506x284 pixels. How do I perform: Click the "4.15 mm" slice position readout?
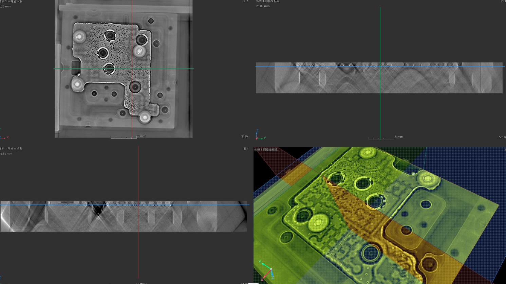(6, 154)
